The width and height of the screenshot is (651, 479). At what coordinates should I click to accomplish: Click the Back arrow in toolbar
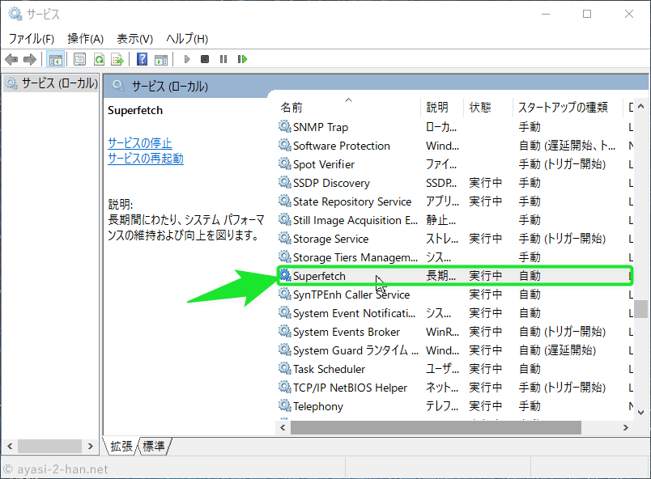tap(11, 59)
